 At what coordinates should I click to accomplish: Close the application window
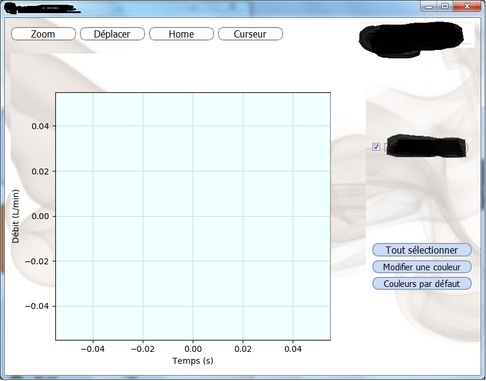coord(468,6)
